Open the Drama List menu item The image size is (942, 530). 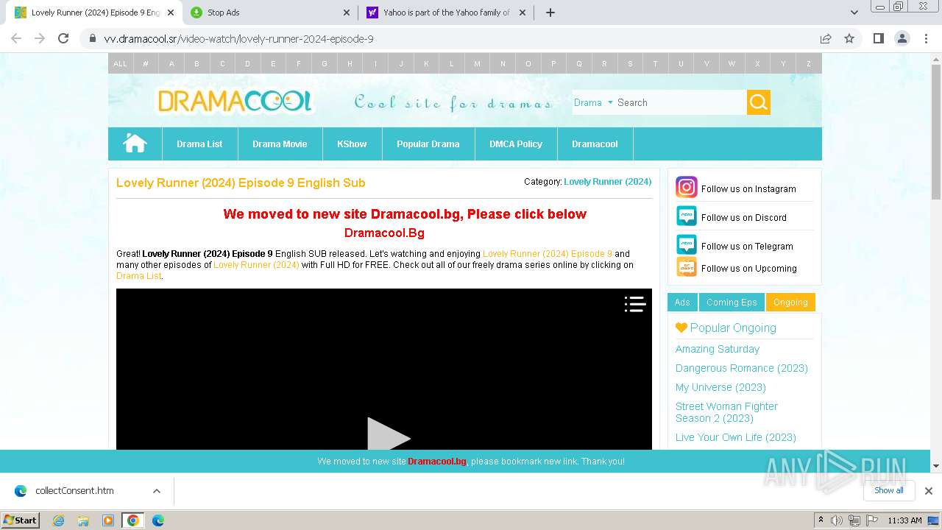pyautogui.click(x=199, y=144)
